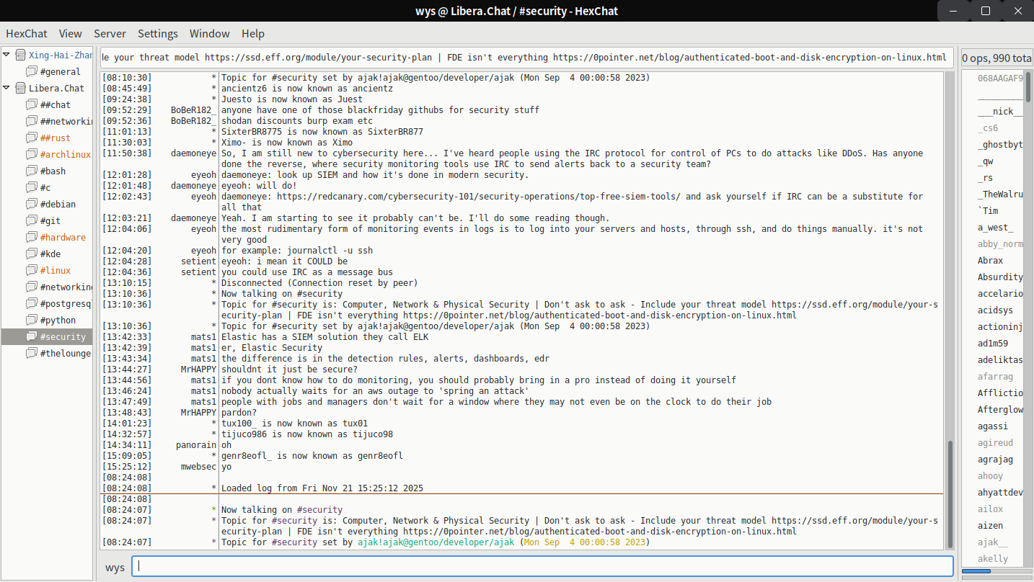
Task: Click the Libera.Chat server icon
Action: [20, 88]
